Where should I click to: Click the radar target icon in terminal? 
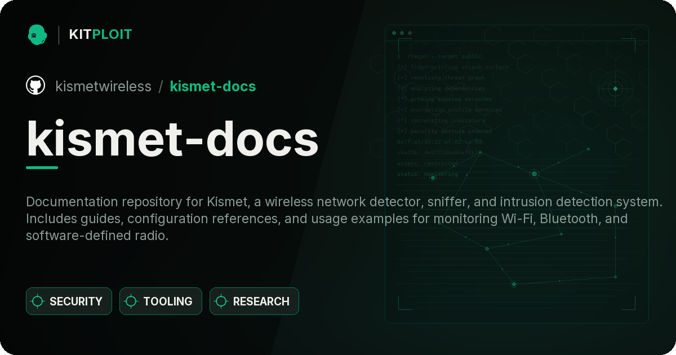[615, 88]
